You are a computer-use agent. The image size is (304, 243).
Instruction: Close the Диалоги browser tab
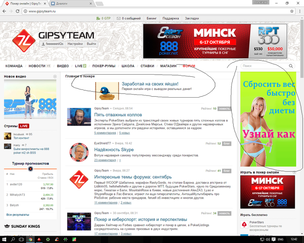coord(91,3)
